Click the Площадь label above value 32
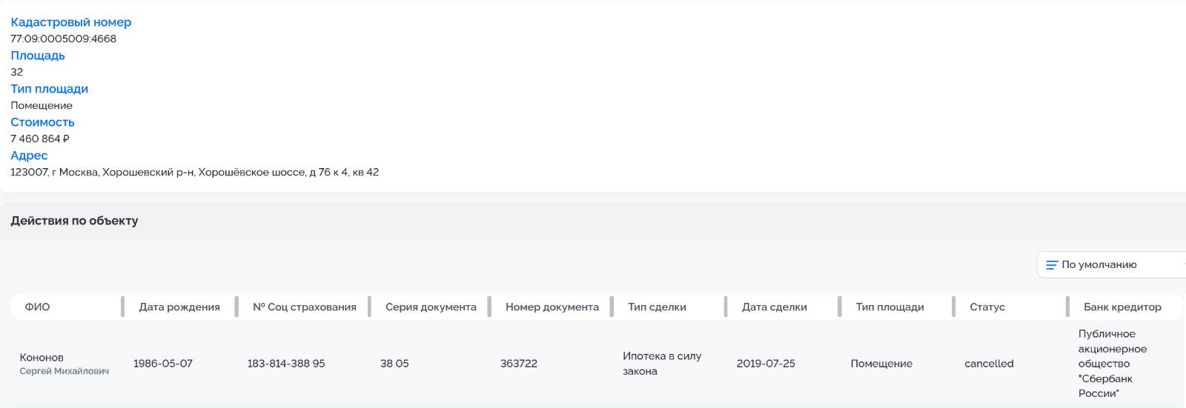 (38, 56)
